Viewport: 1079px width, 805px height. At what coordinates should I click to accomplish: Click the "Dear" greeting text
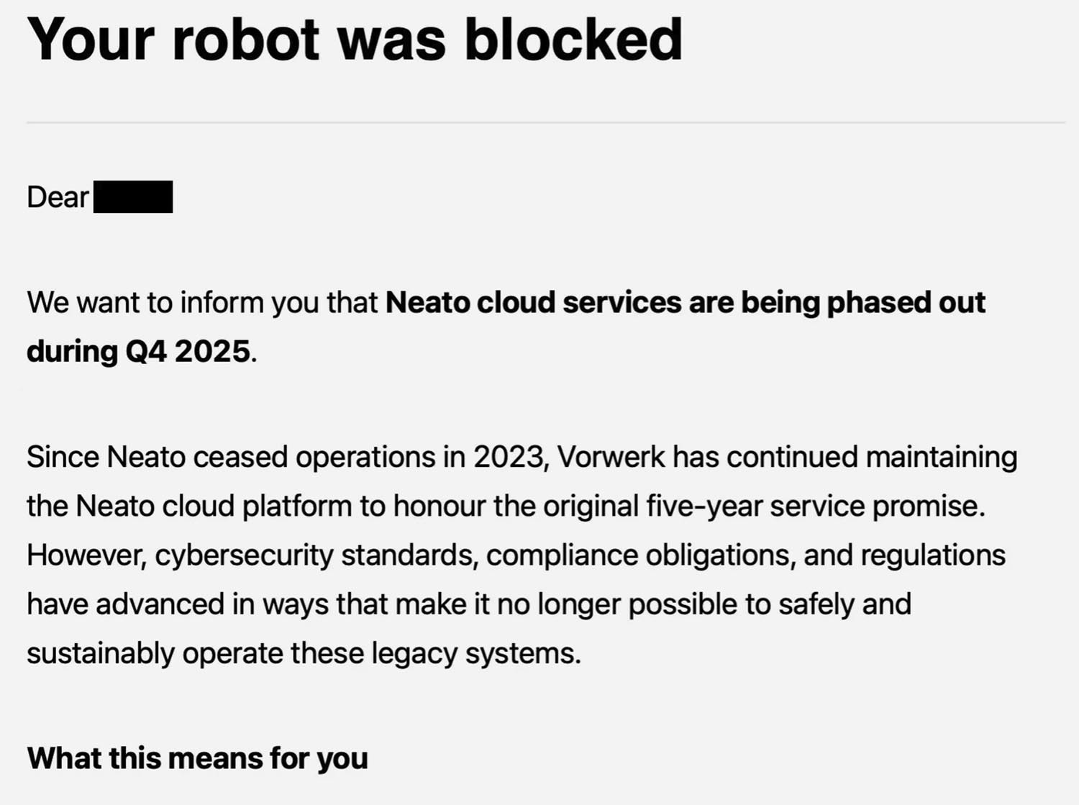point(58,197)
